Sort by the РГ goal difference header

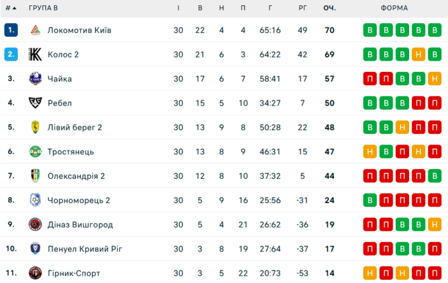[302, 8]
